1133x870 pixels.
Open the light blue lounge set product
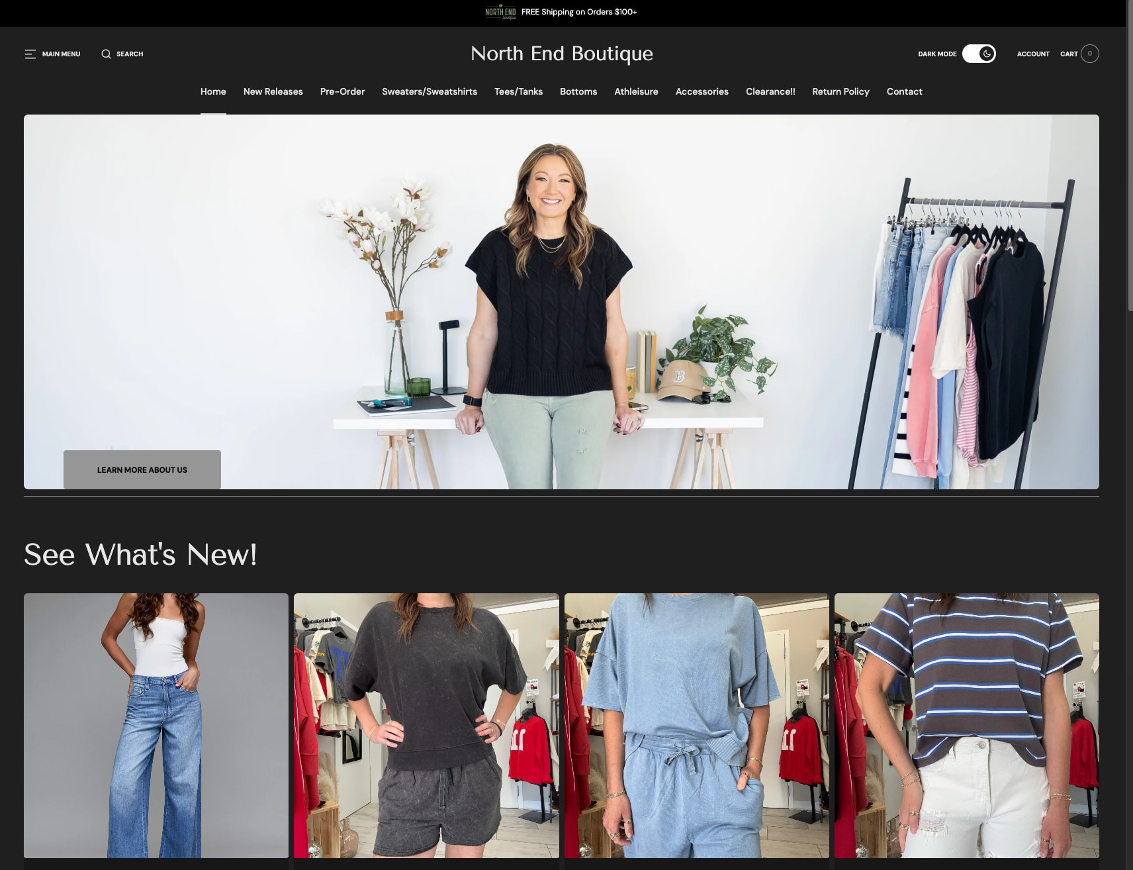tap(696, 726)
